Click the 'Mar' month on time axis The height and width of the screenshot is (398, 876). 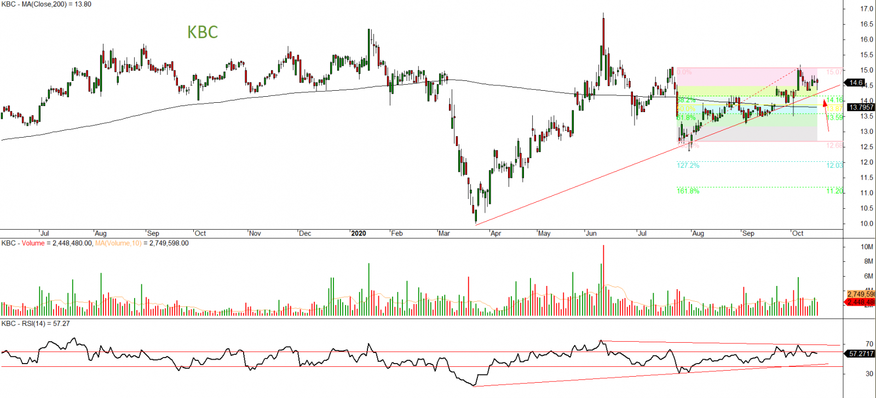click(x=444, y=233)
